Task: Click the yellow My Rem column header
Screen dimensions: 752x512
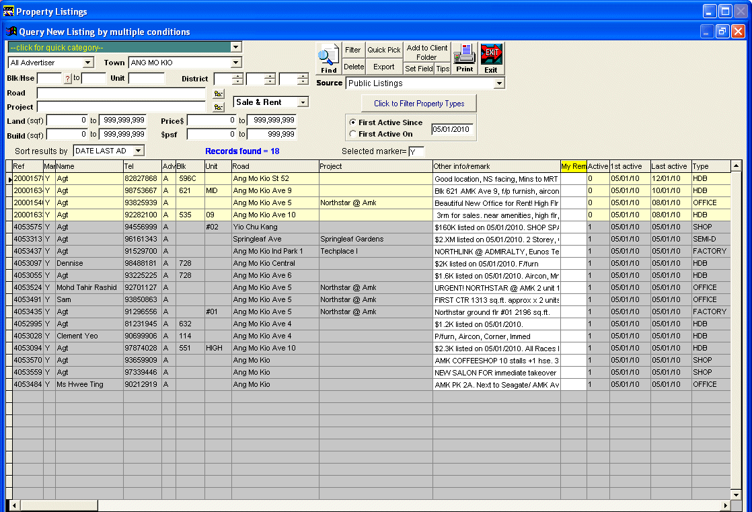Action: click(574, 166)
